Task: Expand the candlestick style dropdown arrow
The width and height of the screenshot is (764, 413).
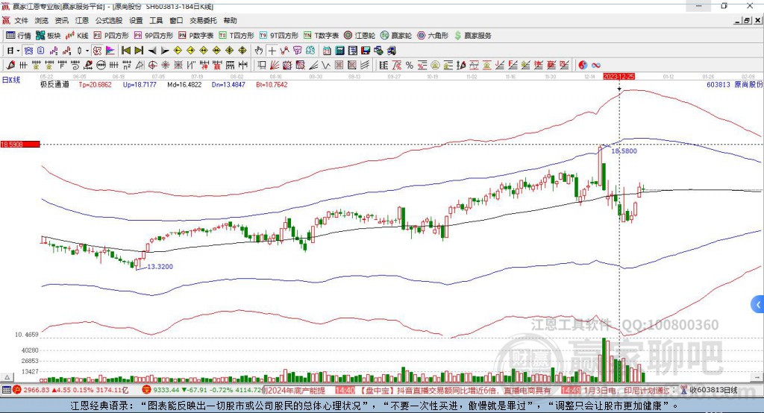Action: (x=87, y=51)
